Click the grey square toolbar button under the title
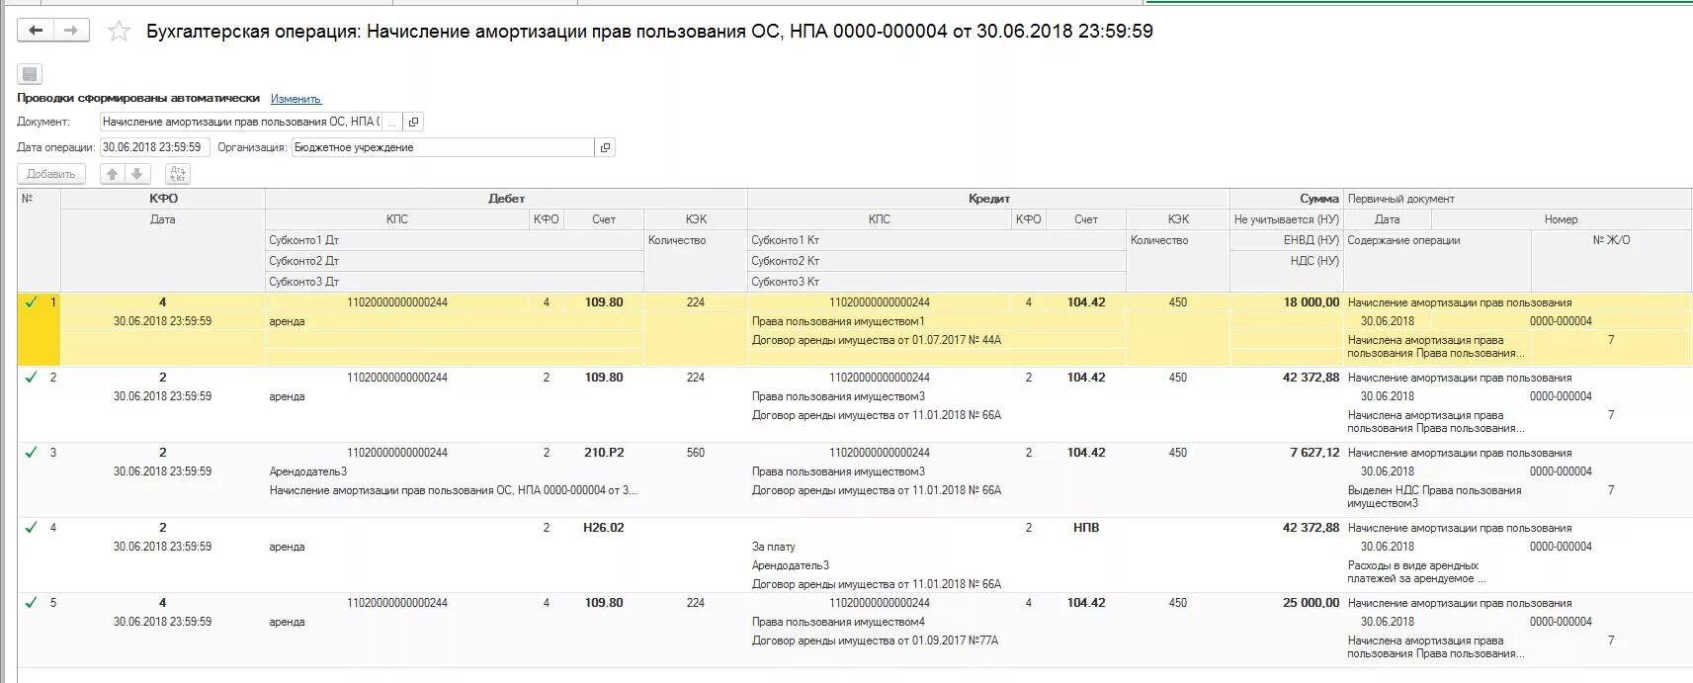Screen dimensions: 1693x683 click(x=30, y=74)
